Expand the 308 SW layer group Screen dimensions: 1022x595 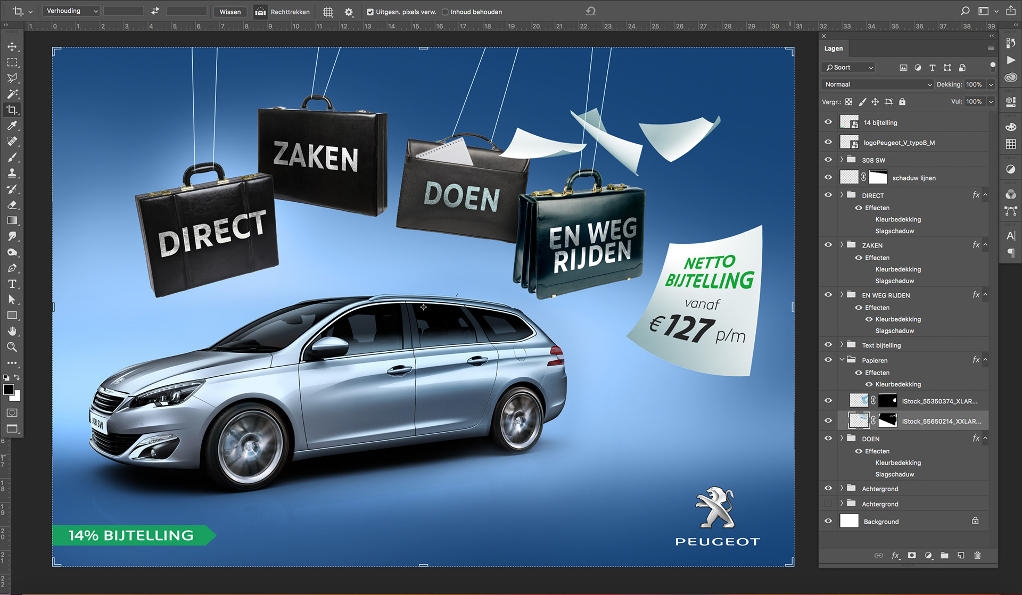pos(842,160)
